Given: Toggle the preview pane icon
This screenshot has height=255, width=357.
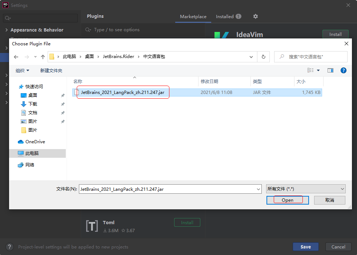Looking at the screenshot, I should coord(330,70).
